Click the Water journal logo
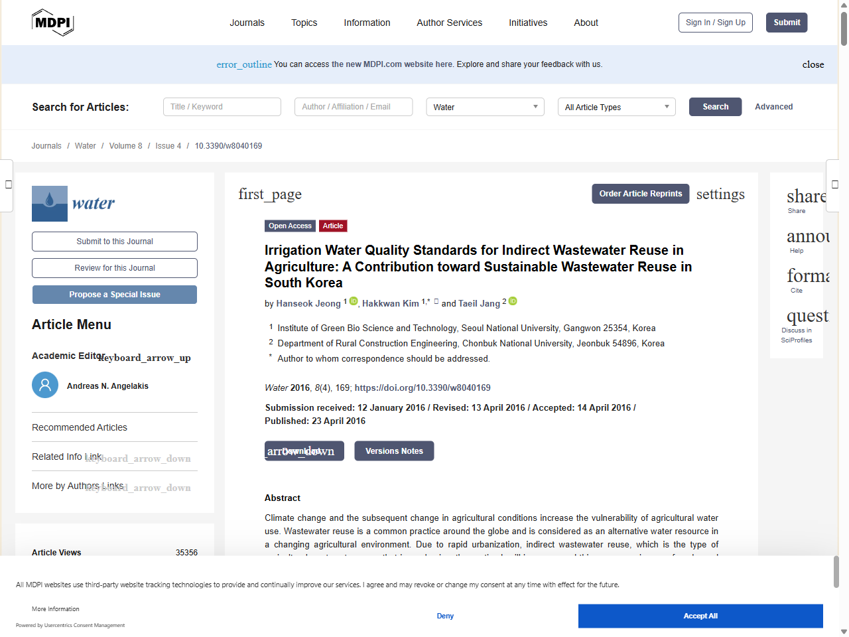Viewport: 849px width, 637px height. 74,203
